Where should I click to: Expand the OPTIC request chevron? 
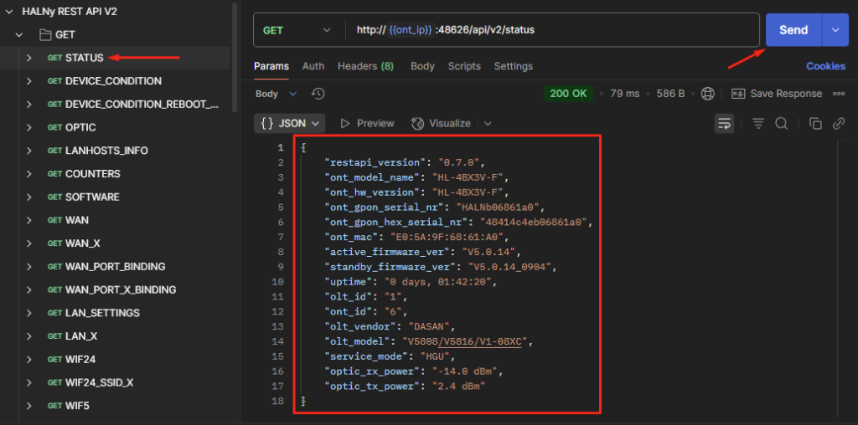(29, 127)
